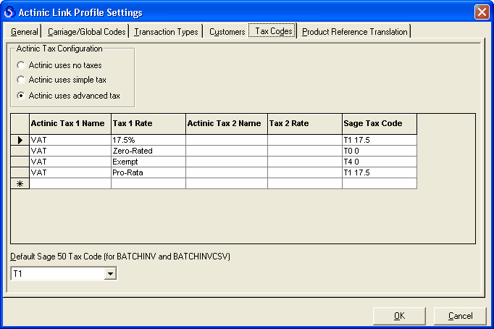The height and width of the screenshot is (329, 494).
Task: Enable 'Actinic uses advanced tax' option
Action: (x=22, y=96)
